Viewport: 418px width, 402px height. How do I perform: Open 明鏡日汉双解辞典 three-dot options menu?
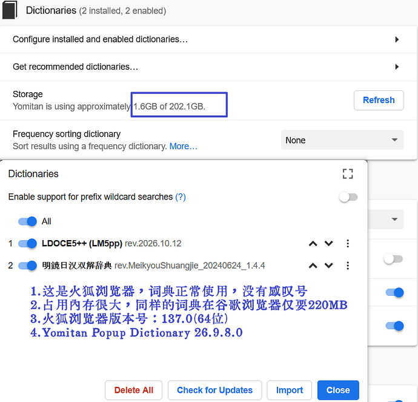[348, 266]
